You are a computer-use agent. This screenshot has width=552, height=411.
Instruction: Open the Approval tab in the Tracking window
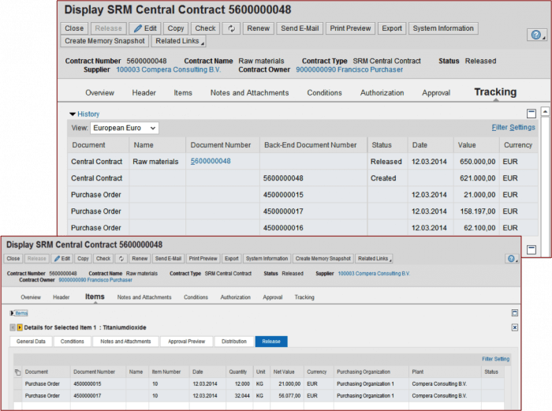click(x=436, y=93)
